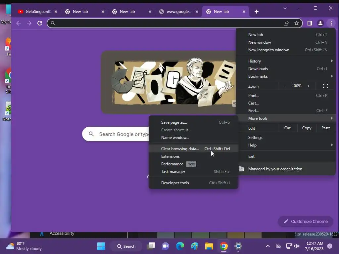Select New window menu item
The width and height of the screenshot is (339, 254).
[x=286, y=42]
